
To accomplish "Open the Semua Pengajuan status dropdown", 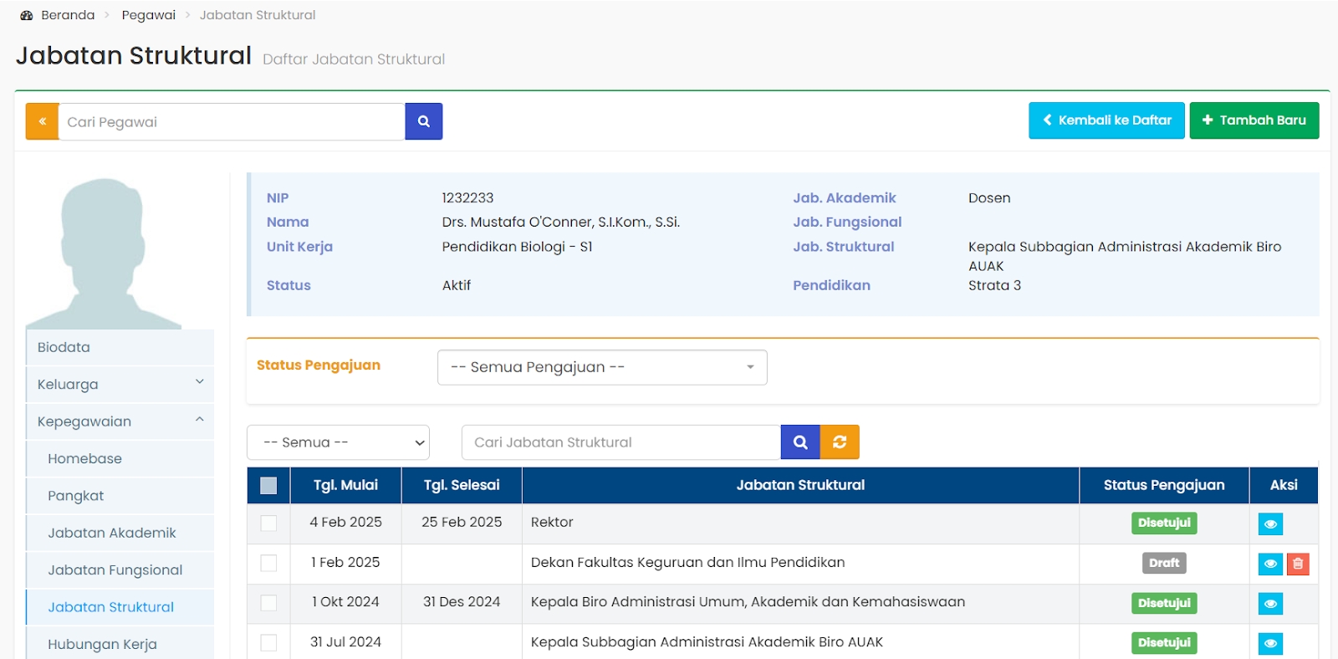I will pos(601,367).
